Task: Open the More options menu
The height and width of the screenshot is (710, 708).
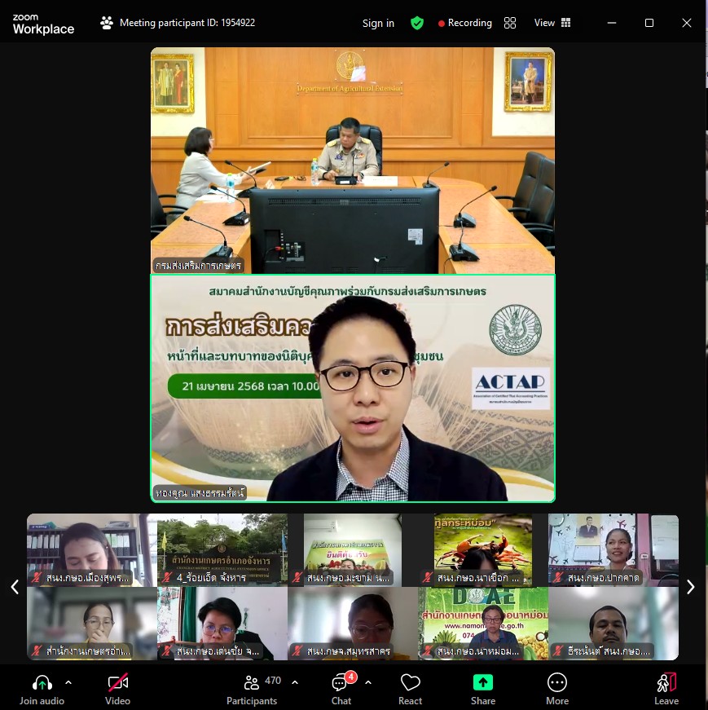Action: 557,682
